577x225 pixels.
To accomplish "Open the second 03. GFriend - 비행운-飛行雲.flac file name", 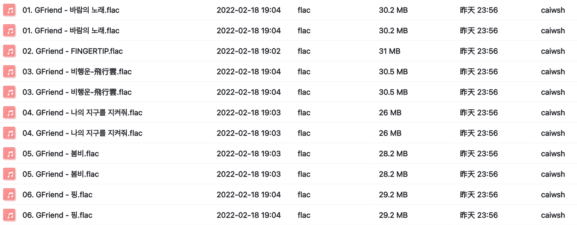I will 77,92.
